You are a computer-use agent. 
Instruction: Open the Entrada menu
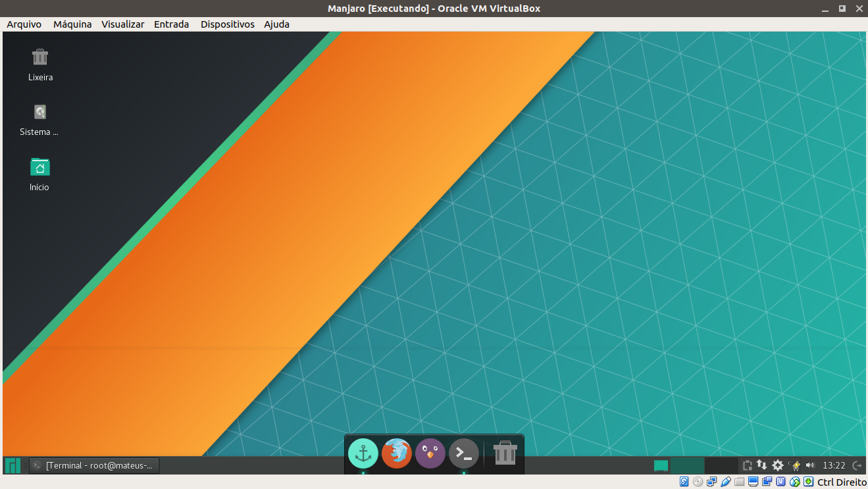click(x=171, y=24)
